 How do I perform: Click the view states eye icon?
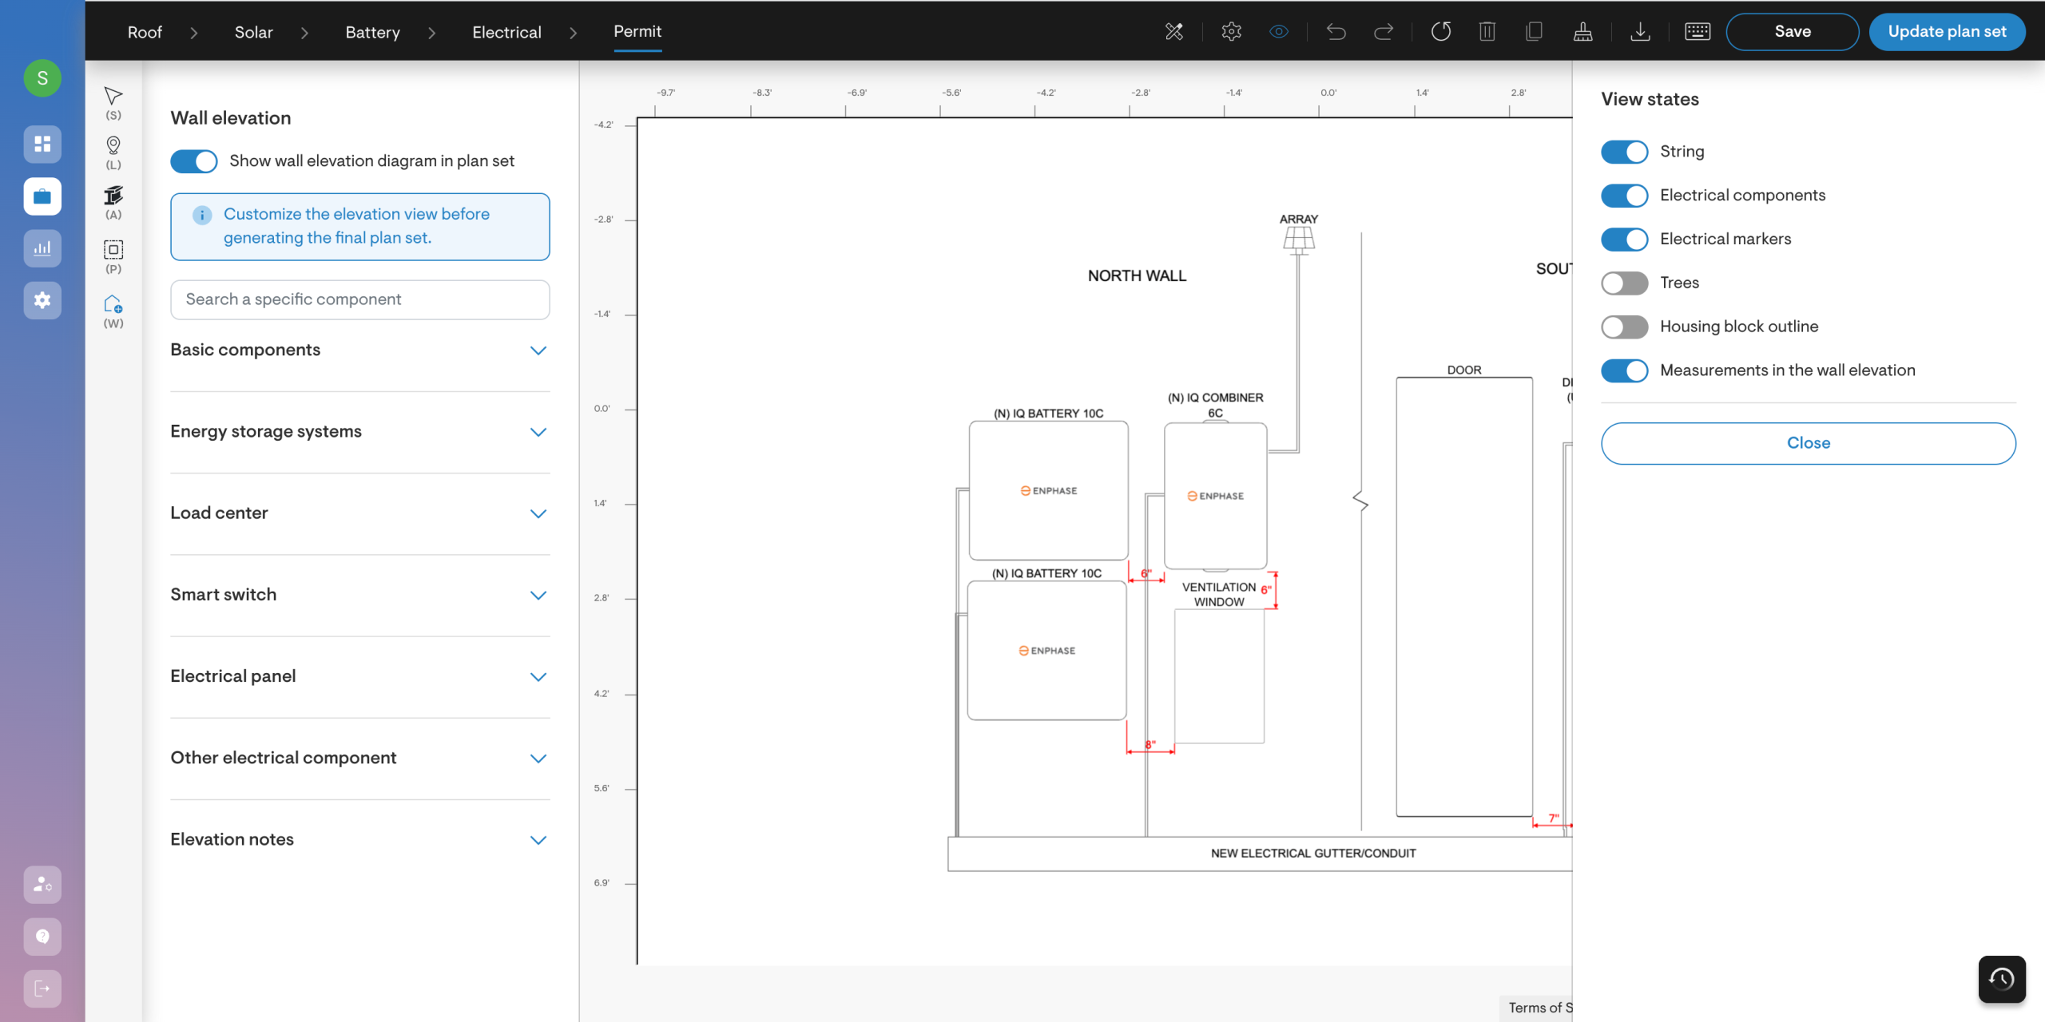pos(1279,32)
